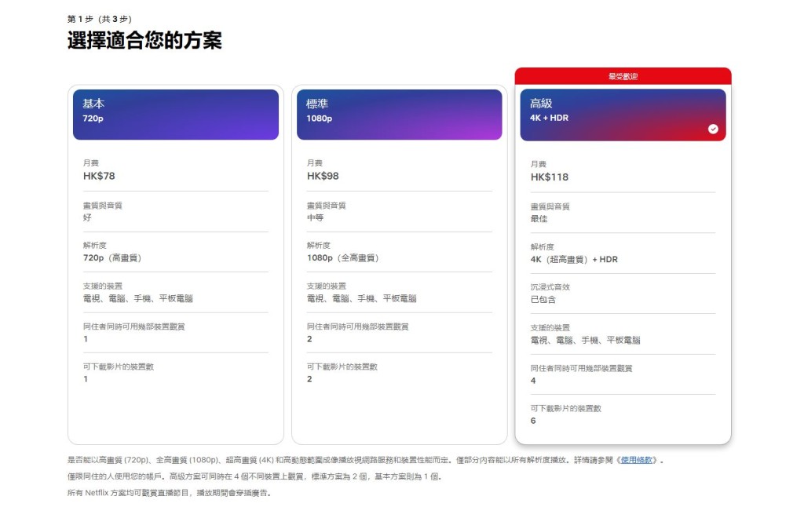The image size is (804, 507).
Task: Click the checkmark icon on the 高級 plan
Action: [x=711, y=127]
